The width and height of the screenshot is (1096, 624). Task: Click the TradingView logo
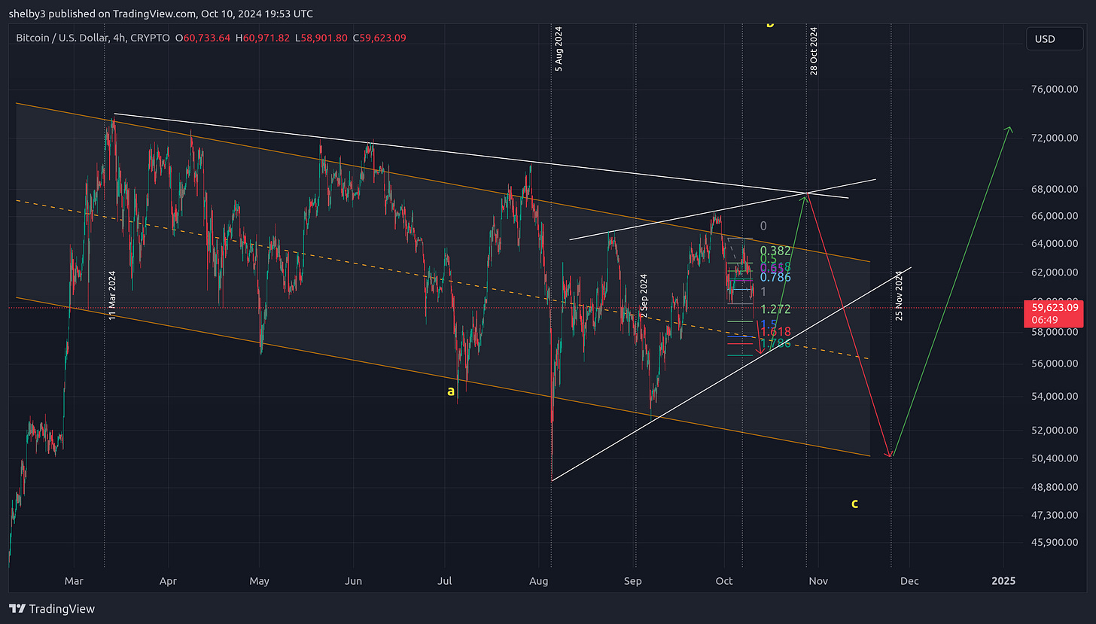tap(52, 608)
